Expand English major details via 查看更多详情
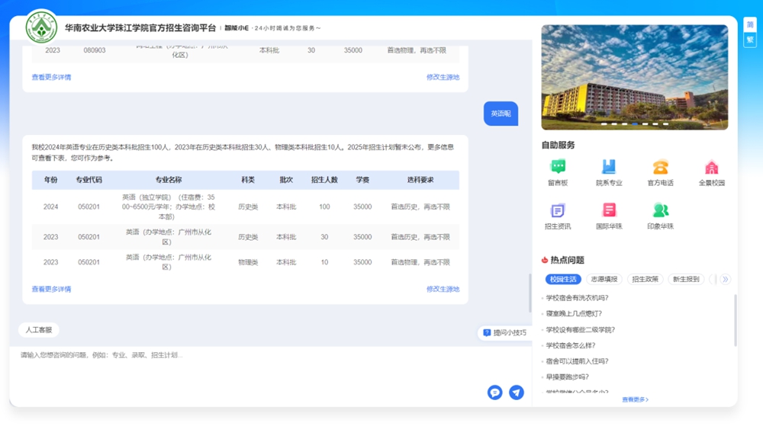This screenshot has height=426, width=763. pyautogui.click(x=51, y=290)
